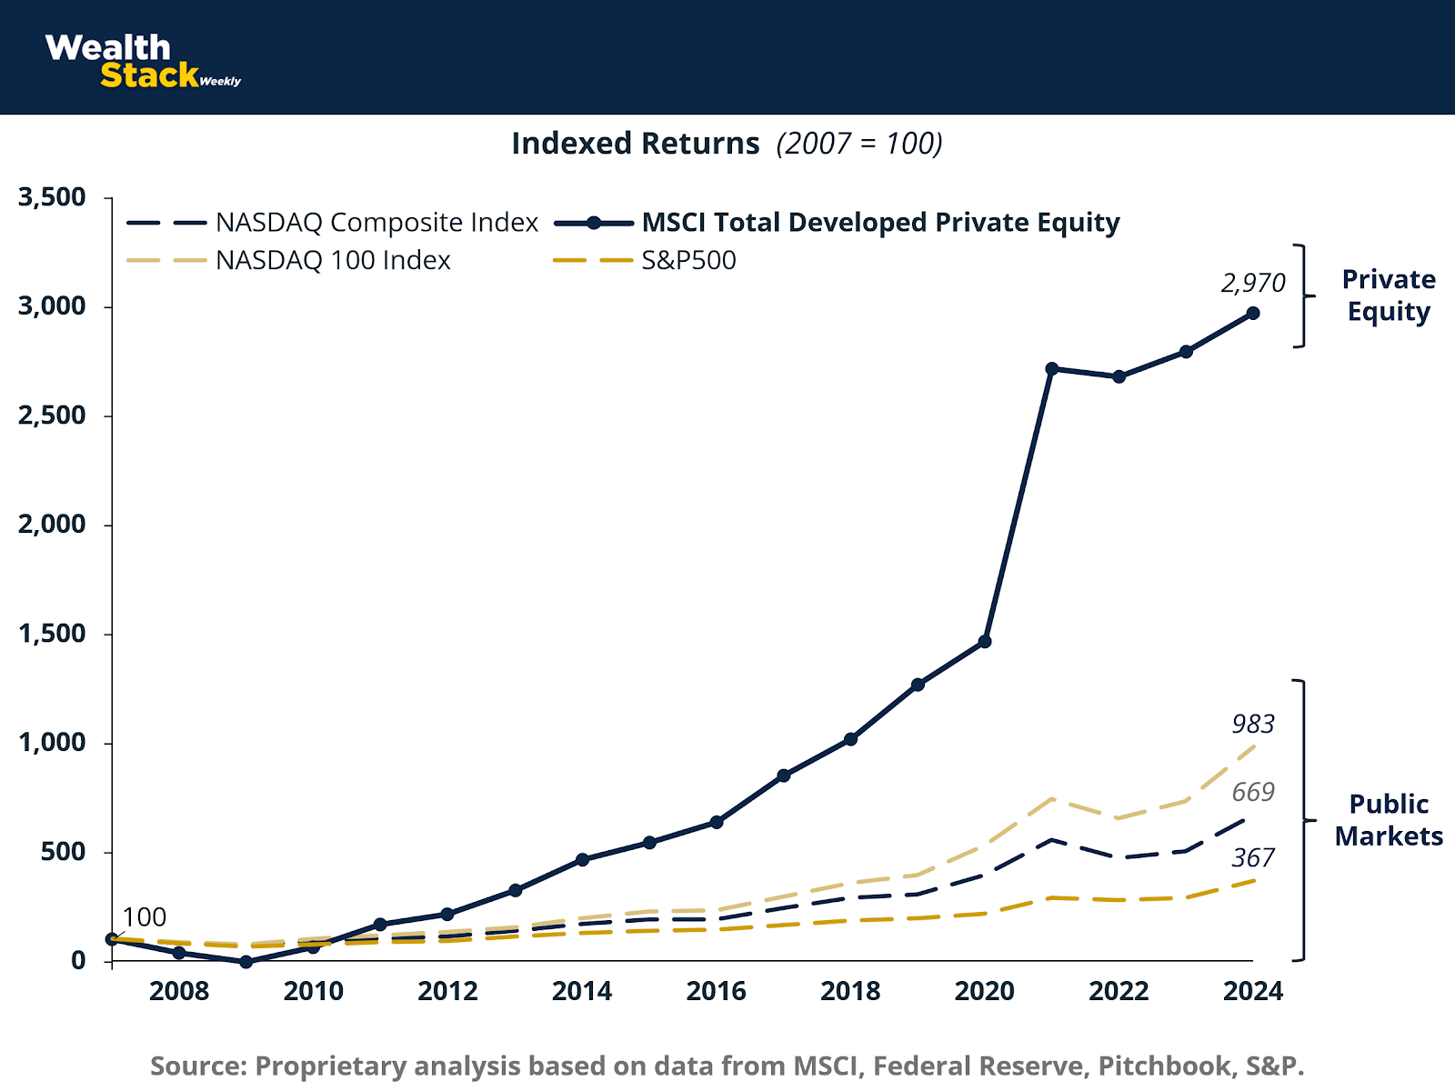Screen dimensions: 1455x1091
Task: Click the 983 NASDAQ 100 value label
Action: tap(1253, 725)
